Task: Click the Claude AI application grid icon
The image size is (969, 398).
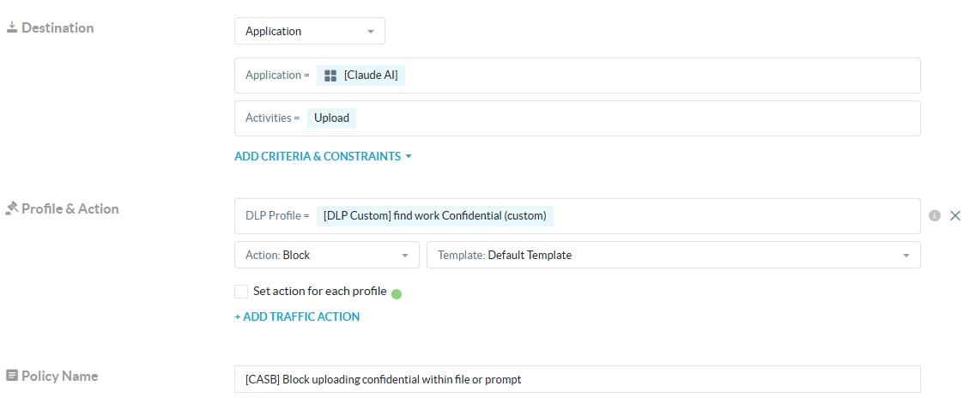Action: click(330, 75)
